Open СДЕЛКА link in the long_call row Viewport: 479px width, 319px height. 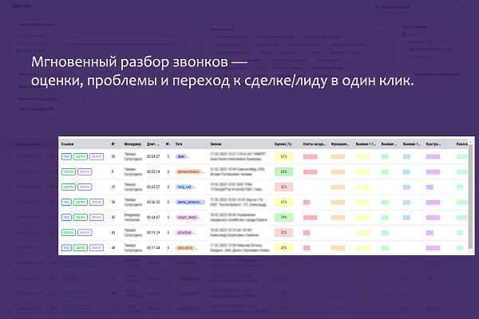[69, 187]
